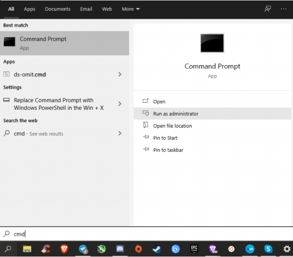Open Telegram from the taskbar
The width and height of the screenshot is (293, 257).
[83, 249]
